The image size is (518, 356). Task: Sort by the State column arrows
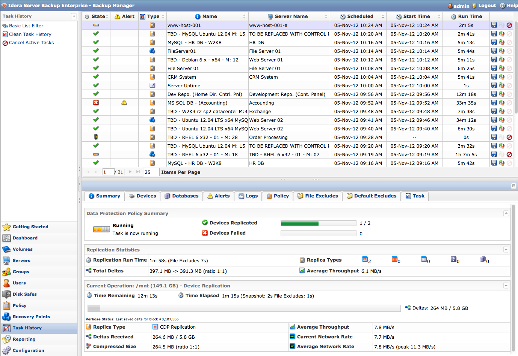click(x=107, y=16)
